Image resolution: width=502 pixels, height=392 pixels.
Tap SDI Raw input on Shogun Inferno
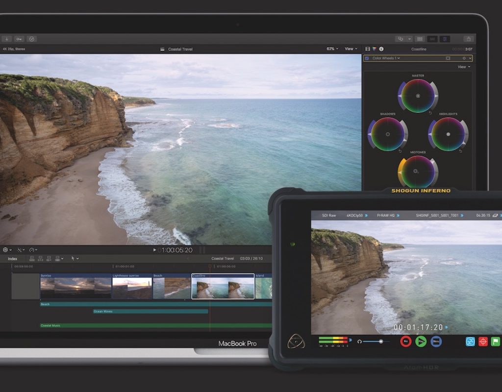(329, 216)
